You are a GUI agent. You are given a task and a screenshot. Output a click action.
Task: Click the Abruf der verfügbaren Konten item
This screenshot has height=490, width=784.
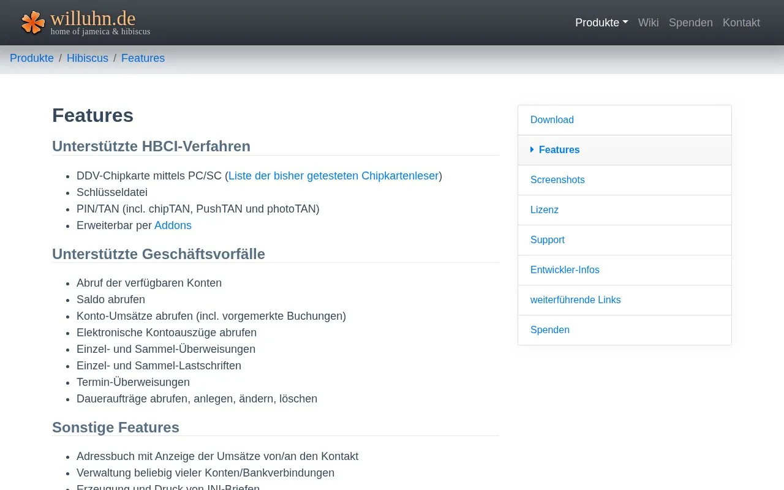pyautogui.click(x=149, y=283)
